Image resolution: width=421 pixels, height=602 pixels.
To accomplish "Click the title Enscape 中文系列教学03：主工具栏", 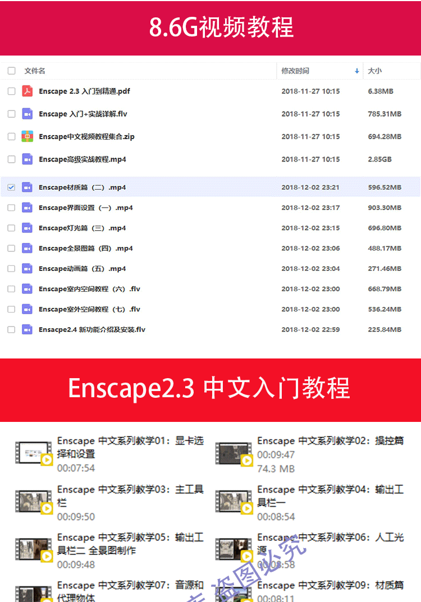I will [x=131, y=495].
